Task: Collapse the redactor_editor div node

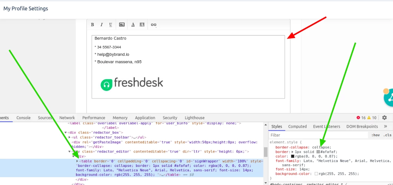Action: (x=69, y=151)
